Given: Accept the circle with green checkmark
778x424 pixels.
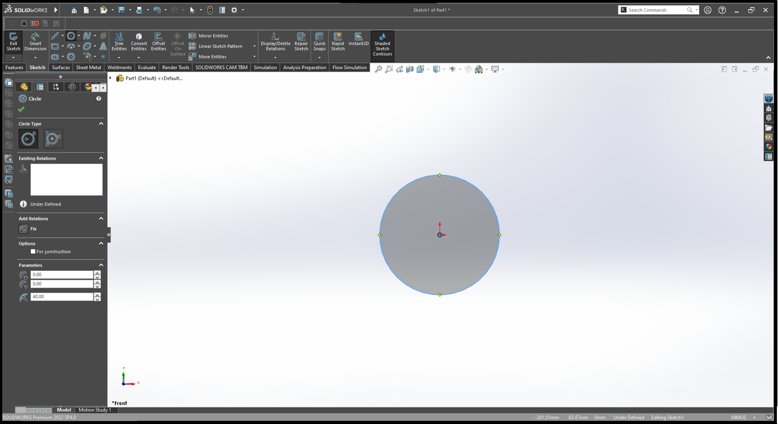Looking at the screenshot, I should point(22,109).
